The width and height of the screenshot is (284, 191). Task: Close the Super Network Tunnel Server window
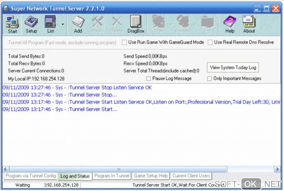276,8
